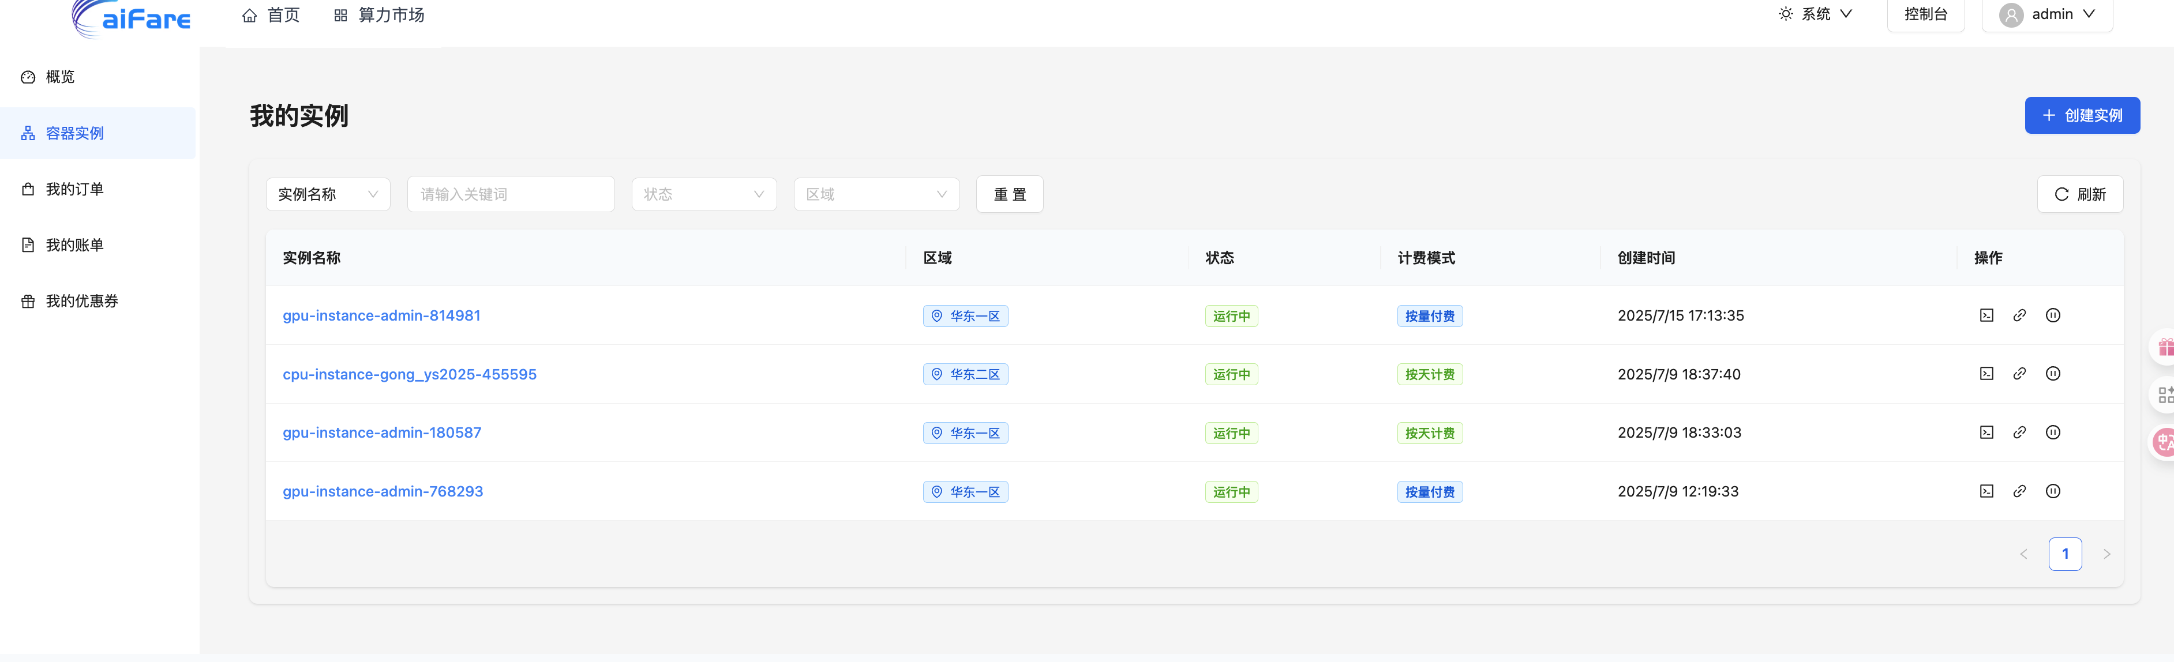Switch to 算力市场 in the top navigation
This screenshot has width=2174, height=662.
(379, 14)
